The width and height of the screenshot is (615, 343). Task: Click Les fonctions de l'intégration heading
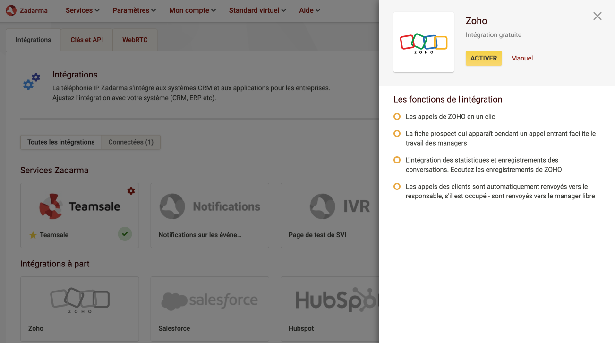[448, 99]
